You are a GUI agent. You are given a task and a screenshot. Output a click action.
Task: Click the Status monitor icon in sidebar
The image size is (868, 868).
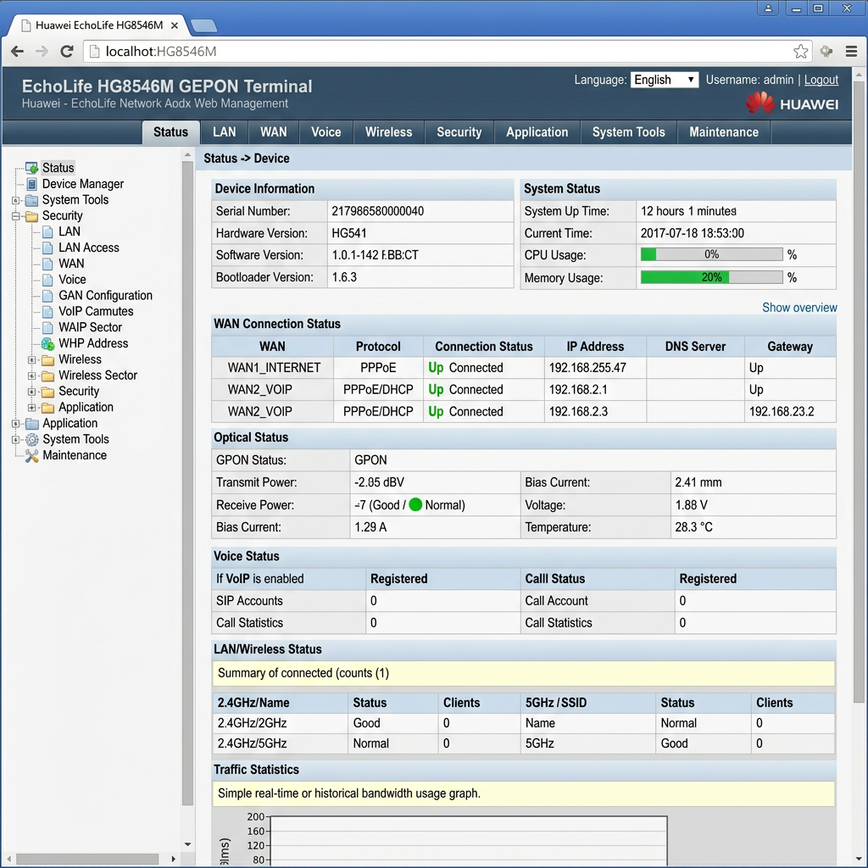31,168
